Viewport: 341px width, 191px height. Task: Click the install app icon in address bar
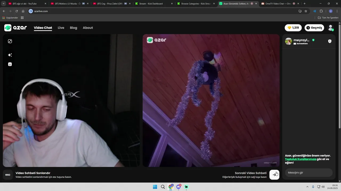tap(300, 11)
